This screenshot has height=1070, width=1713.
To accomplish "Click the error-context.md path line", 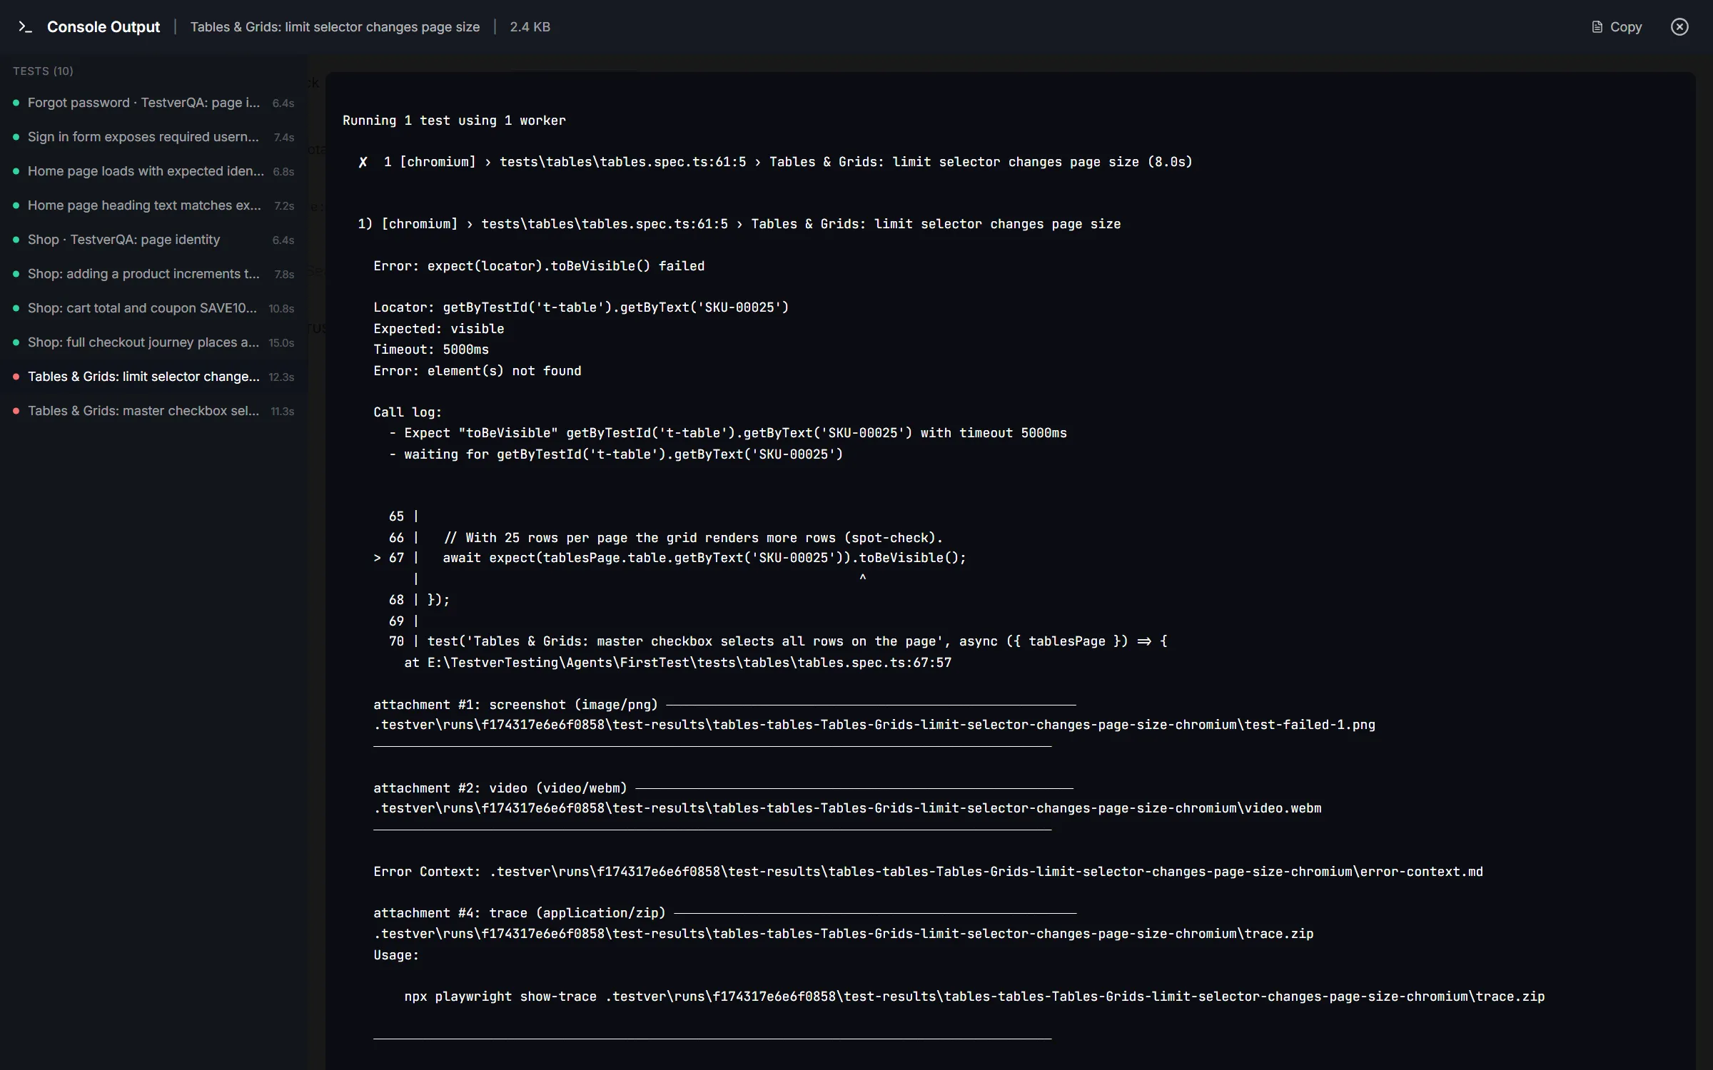I will [928, 872].
